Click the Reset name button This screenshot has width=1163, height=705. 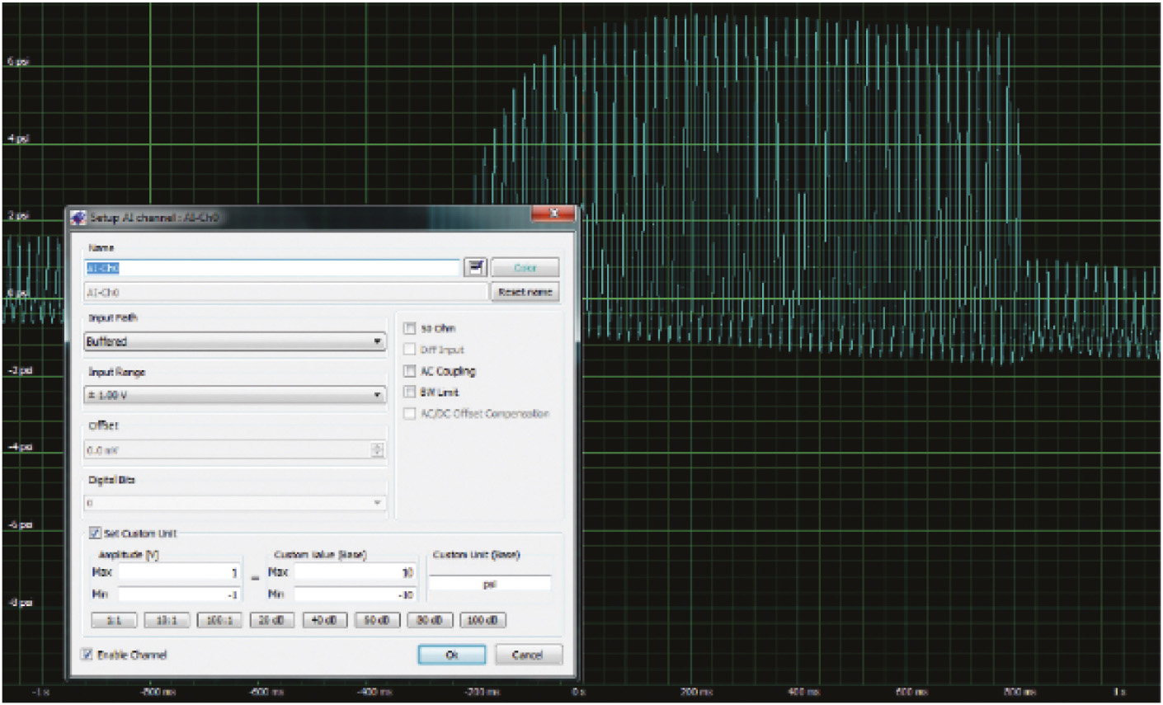pyautogui.click(x=525, y=292)
